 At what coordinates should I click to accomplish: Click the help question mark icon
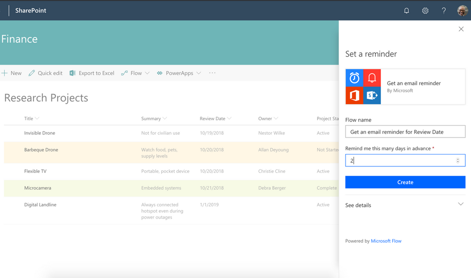click(x=444, y=10)
